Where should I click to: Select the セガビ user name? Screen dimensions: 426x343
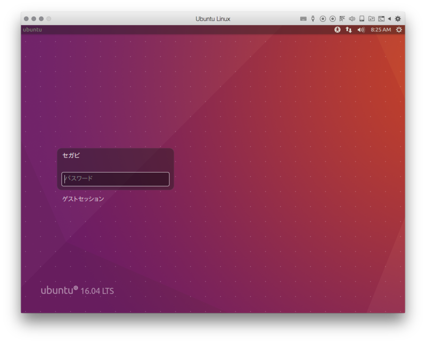(71, 155)
